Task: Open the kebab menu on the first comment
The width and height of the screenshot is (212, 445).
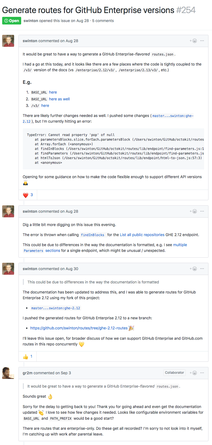Action: pos(202,41)
